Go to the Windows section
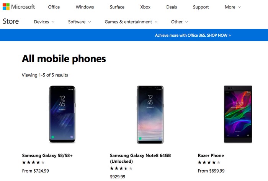The image size is (268, 181). 85,7
